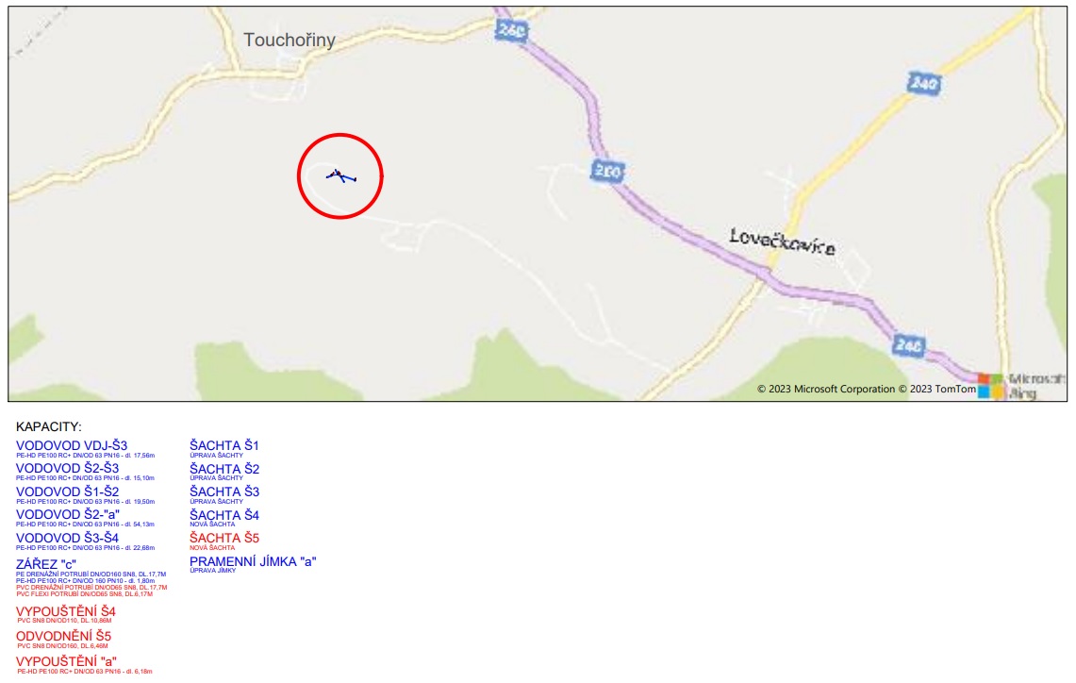Click the Microsoft Bing logo
The height and width of the screenshot is (683, 1076).
coord(1022,386)
